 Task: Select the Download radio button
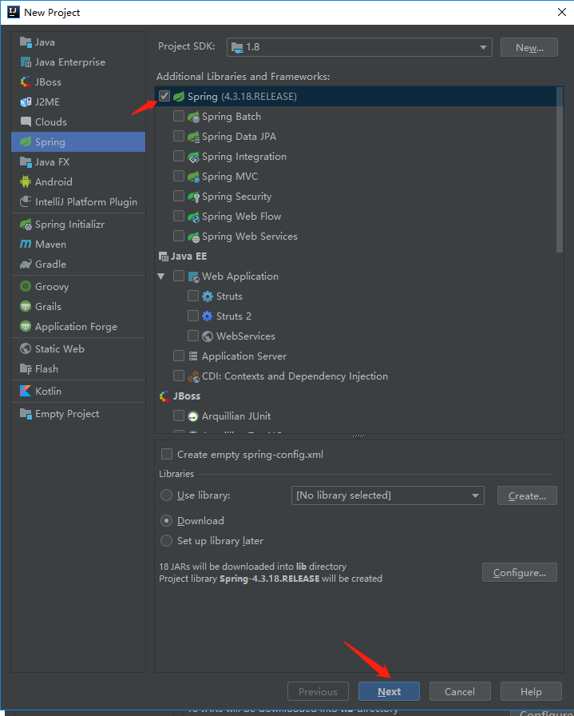coord(167,520)
